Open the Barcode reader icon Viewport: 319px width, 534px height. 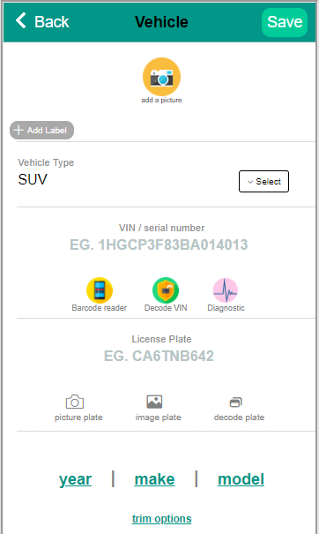point(100,290)
